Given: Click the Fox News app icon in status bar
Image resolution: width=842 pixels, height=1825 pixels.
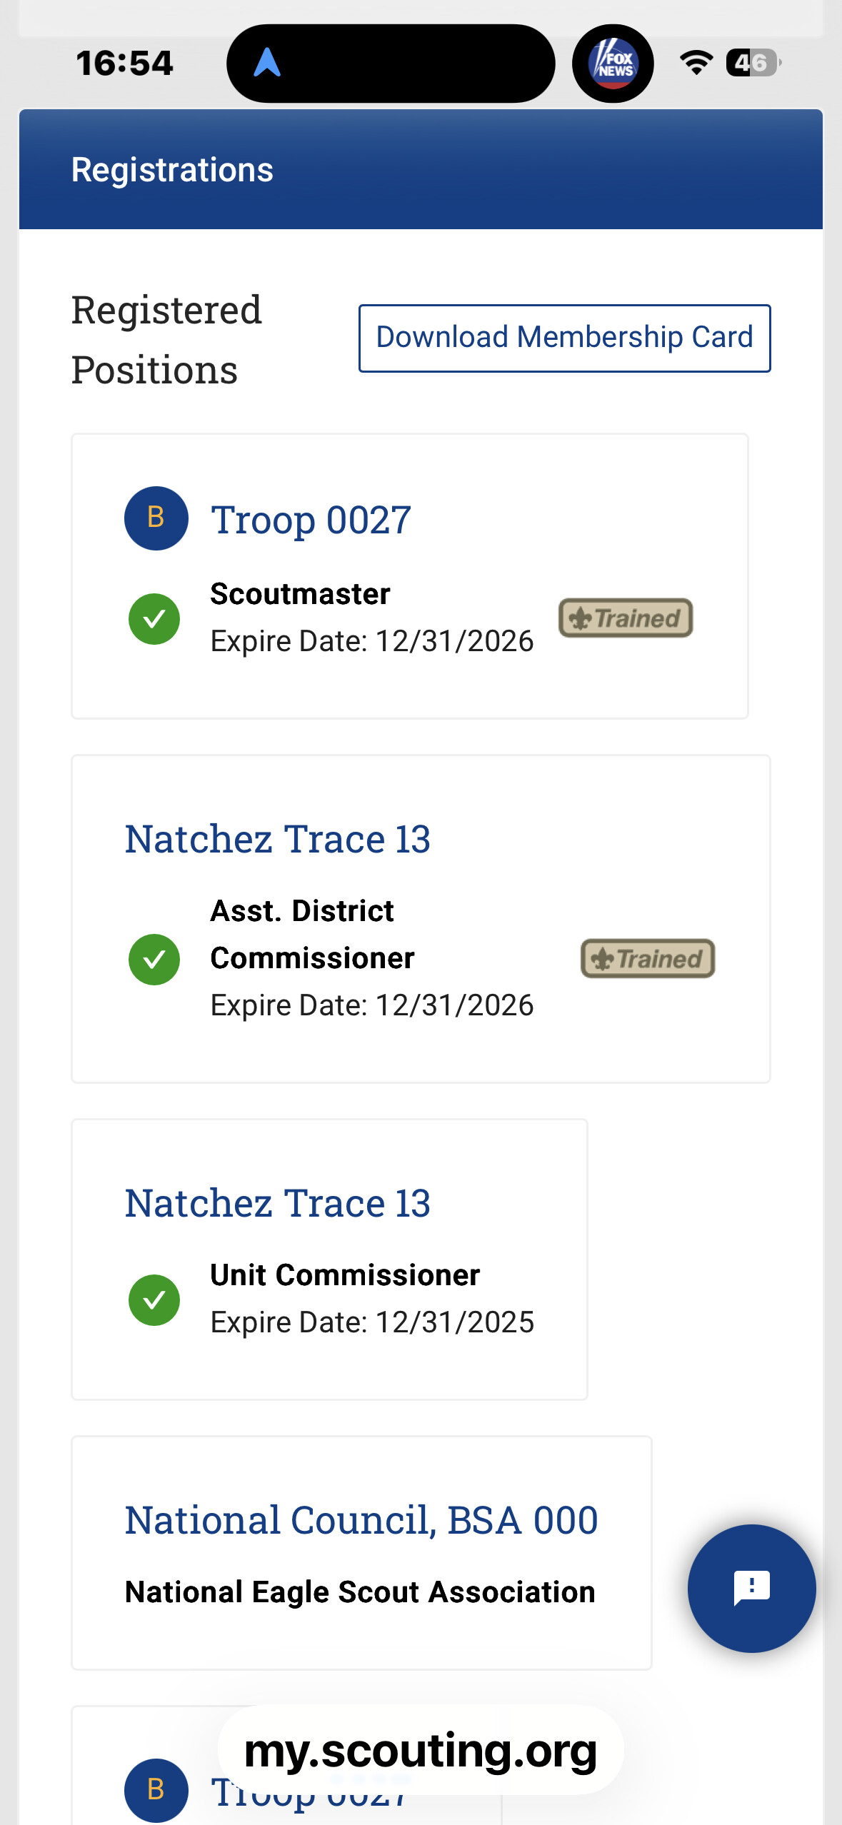Looking at the screenshot, I should click(x=613, y=64).
